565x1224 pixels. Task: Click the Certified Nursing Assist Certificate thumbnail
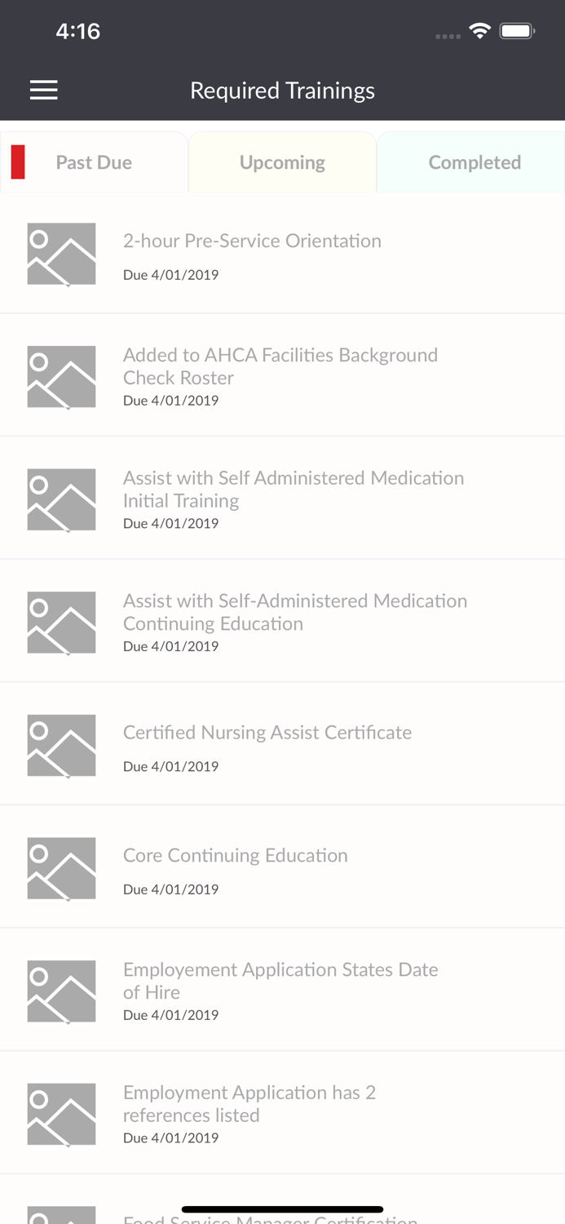click(x=61, y=744)
